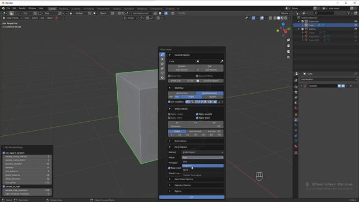359x202 pixels.
Task: Click Boolean modifier render camera icon
Action: (343, 86)
